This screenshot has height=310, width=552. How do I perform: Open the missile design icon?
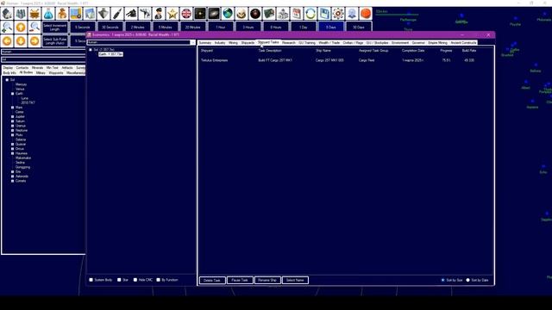117,14
